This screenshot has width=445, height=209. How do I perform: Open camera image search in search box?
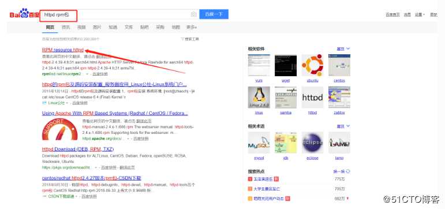pos(193,14)
